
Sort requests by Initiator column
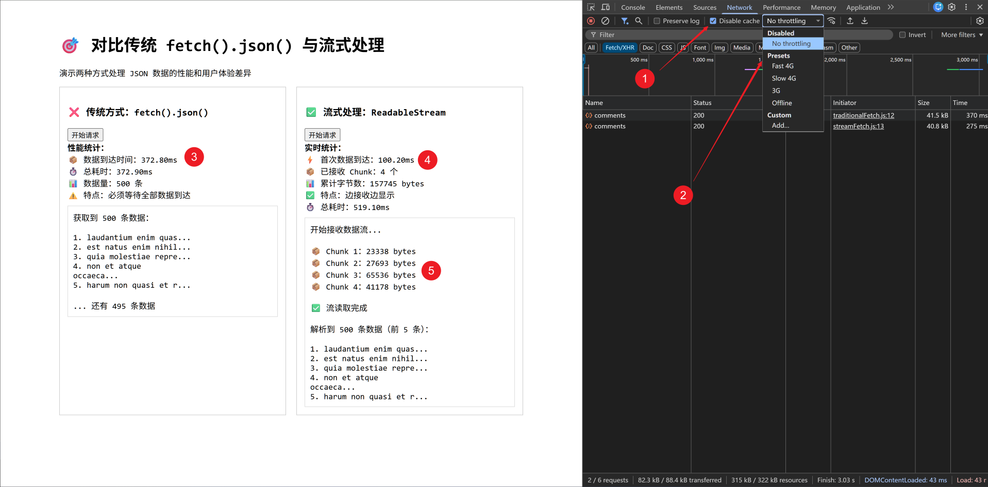[x=873, y=103]
